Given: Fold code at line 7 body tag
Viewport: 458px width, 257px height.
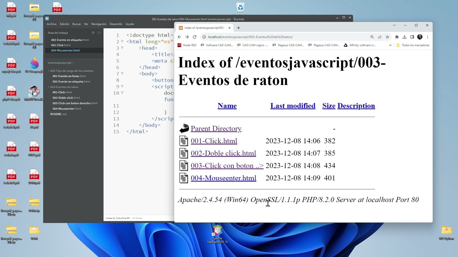Looking at the screenshot, I should click(x=122, y=74).
